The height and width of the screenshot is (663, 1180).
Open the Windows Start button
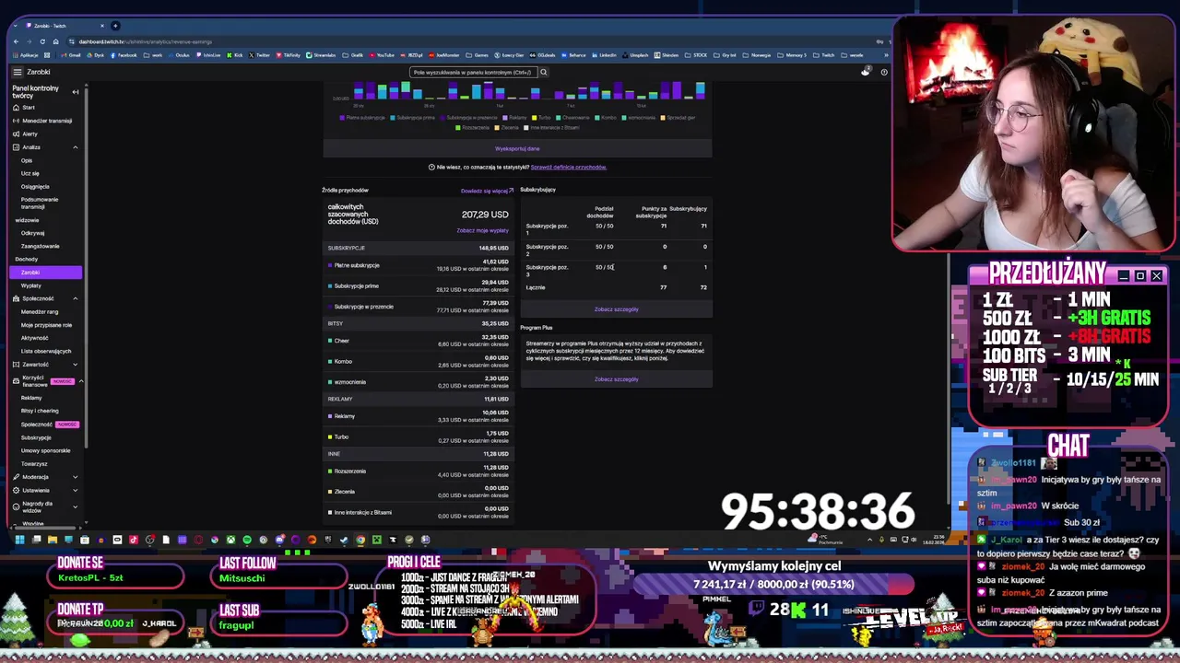tap(18, 540)
